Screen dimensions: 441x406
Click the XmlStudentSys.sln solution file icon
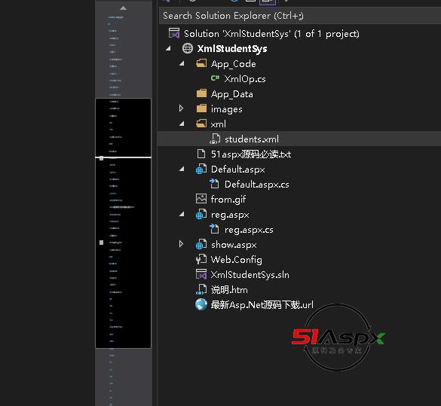pyautogui.click(x=201, y=274)
